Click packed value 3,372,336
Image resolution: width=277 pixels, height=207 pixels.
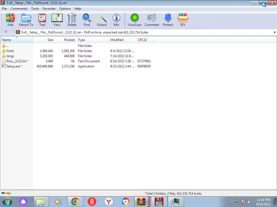(68, 66)
